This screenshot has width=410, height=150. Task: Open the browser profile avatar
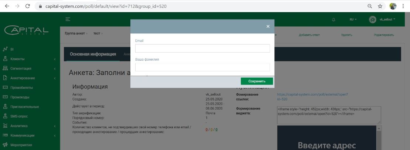(393, 6)
